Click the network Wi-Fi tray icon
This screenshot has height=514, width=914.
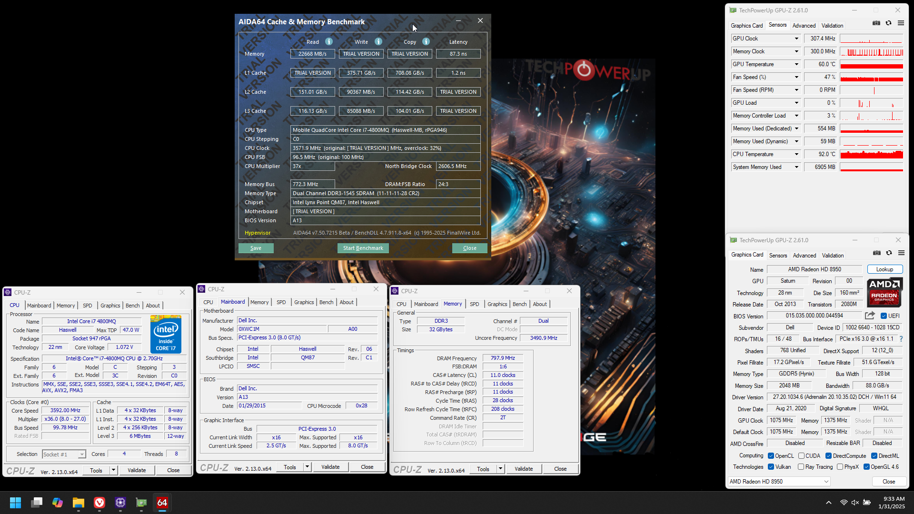point(844,503)
